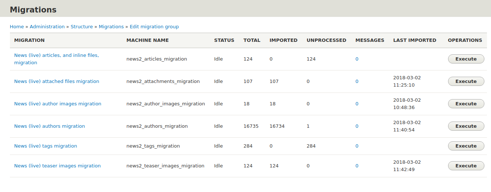The image size is (491, 192).
Task: Execute the news2_author_images_migration
Action: 466,104
